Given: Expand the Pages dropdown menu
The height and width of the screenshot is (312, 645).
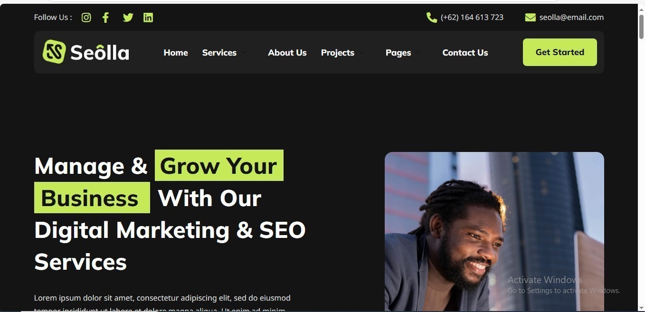Looking at the screenshot, I should pyautogui.click(x=403, y=53).
